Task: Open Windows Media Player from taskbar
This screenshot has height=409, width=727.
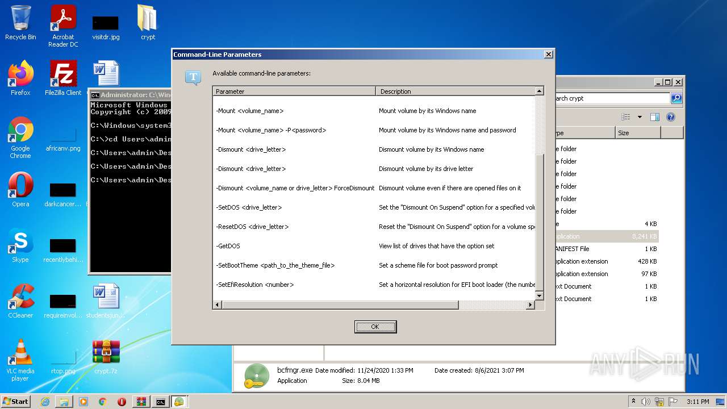Action: point(83,402)
